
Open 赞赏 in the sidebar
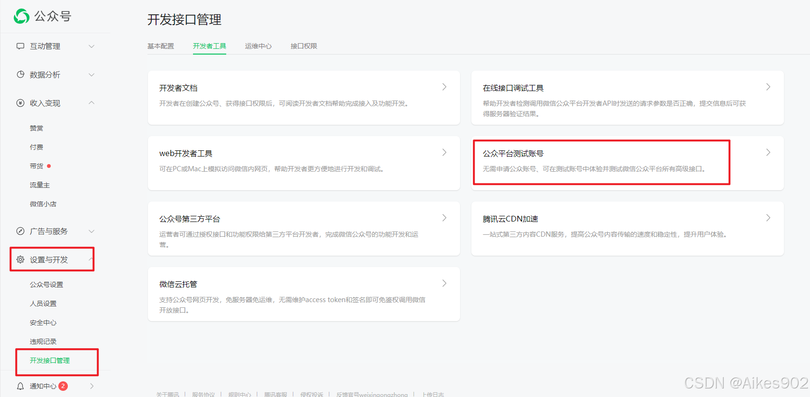point(37,128)
